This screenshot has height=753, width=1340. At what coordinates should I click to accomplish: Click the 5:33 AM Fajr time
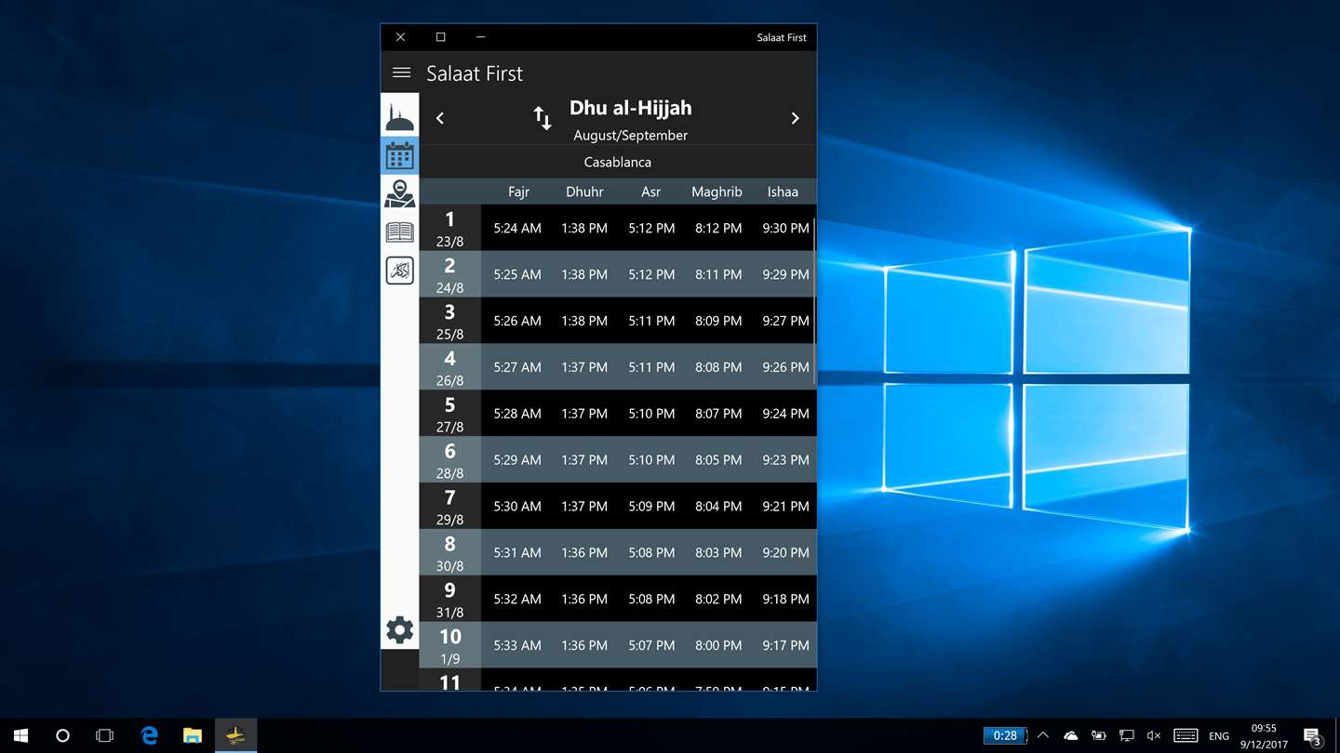517,645
